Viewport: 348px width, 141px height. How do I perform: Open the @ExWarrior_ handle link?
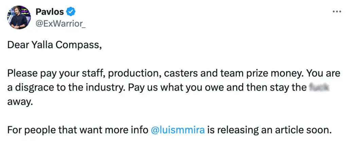point(60,24)
